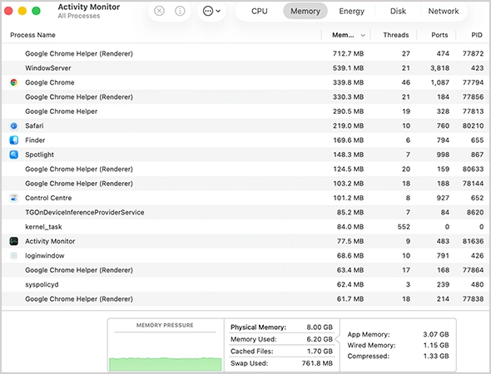Image resolution: width=491 pixels, height=374 pixels.
Task: Click the 552 threads cell for kernel_task
Action: [404, 227]
